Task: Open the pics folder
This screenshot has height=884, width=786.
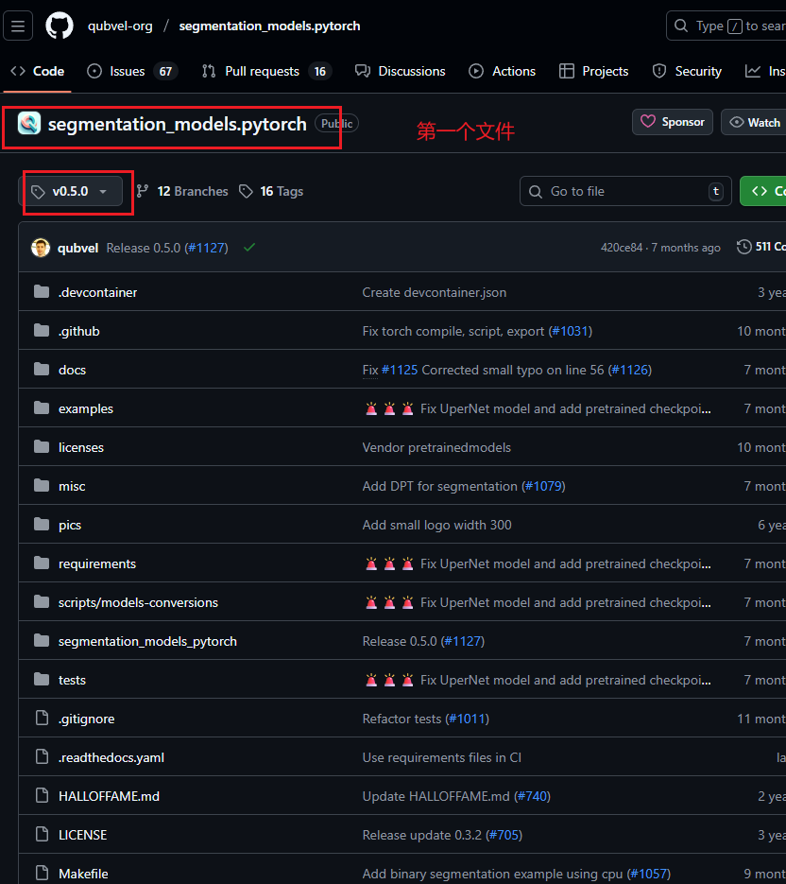Action: pos(70,525)
